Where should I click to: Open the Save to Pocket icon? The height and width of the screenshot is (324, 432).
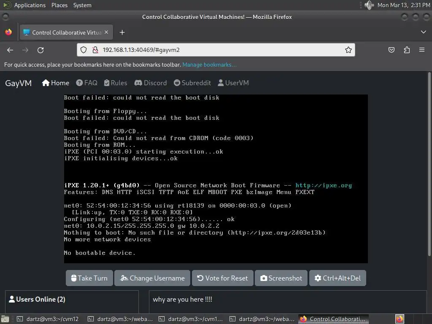click(x=391, y=50)
